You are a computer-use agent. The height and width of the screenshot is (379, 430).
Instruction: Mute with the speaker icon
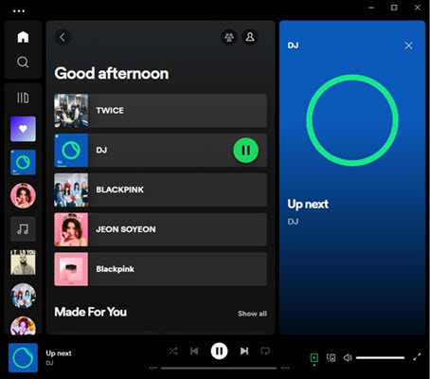[x=348, y=358]
